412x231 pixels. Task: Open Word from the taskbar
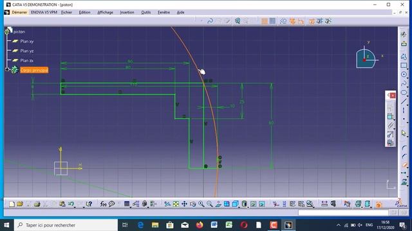(x=214, y=225)
